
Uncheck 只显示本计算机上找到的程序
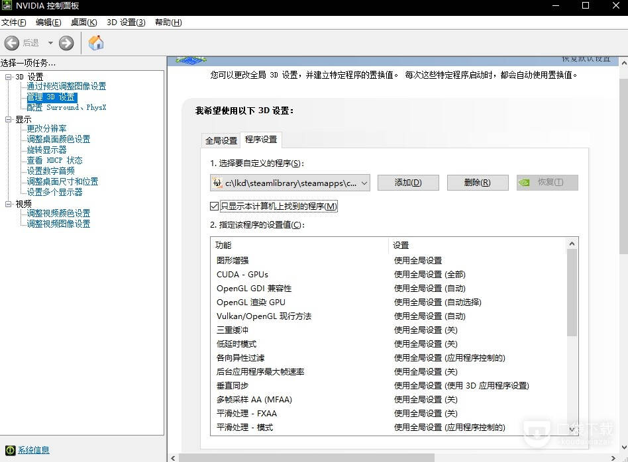(x=213, y=206)
